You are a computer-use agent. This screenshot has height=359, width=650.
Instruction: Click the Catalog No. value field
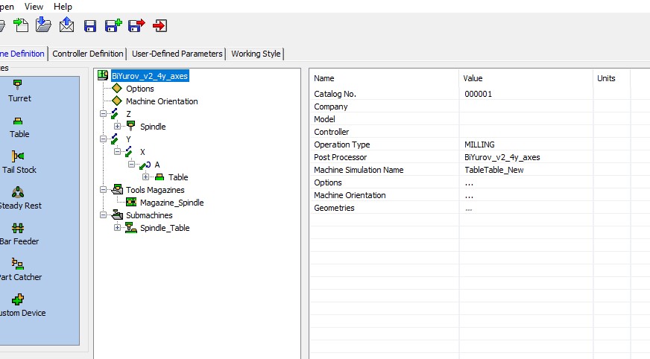click(526, 94)
